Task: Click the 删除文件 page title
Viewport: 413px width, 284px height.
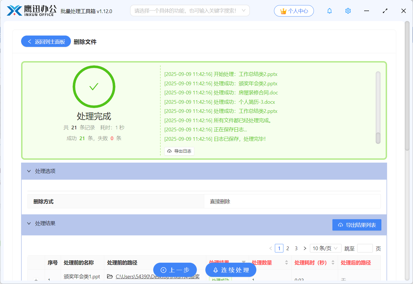Action: (x=85, y=42)
